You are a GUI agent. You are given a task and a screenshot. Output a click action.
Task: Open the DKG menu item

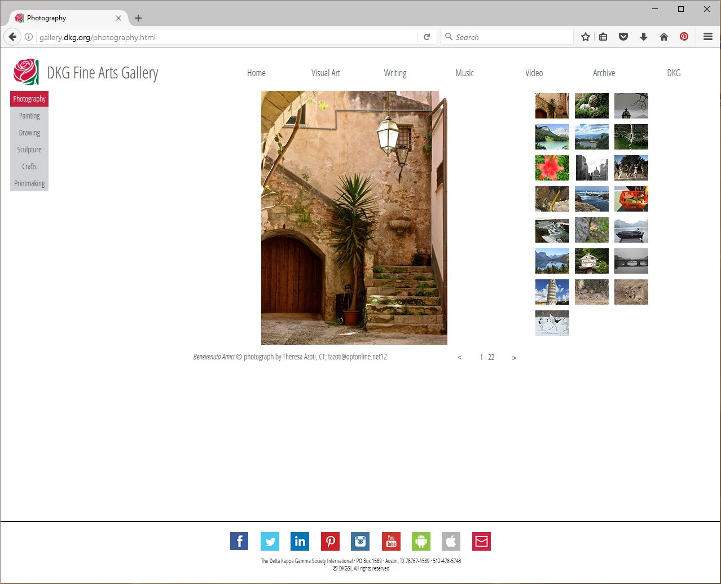click(x=674, y=73)
